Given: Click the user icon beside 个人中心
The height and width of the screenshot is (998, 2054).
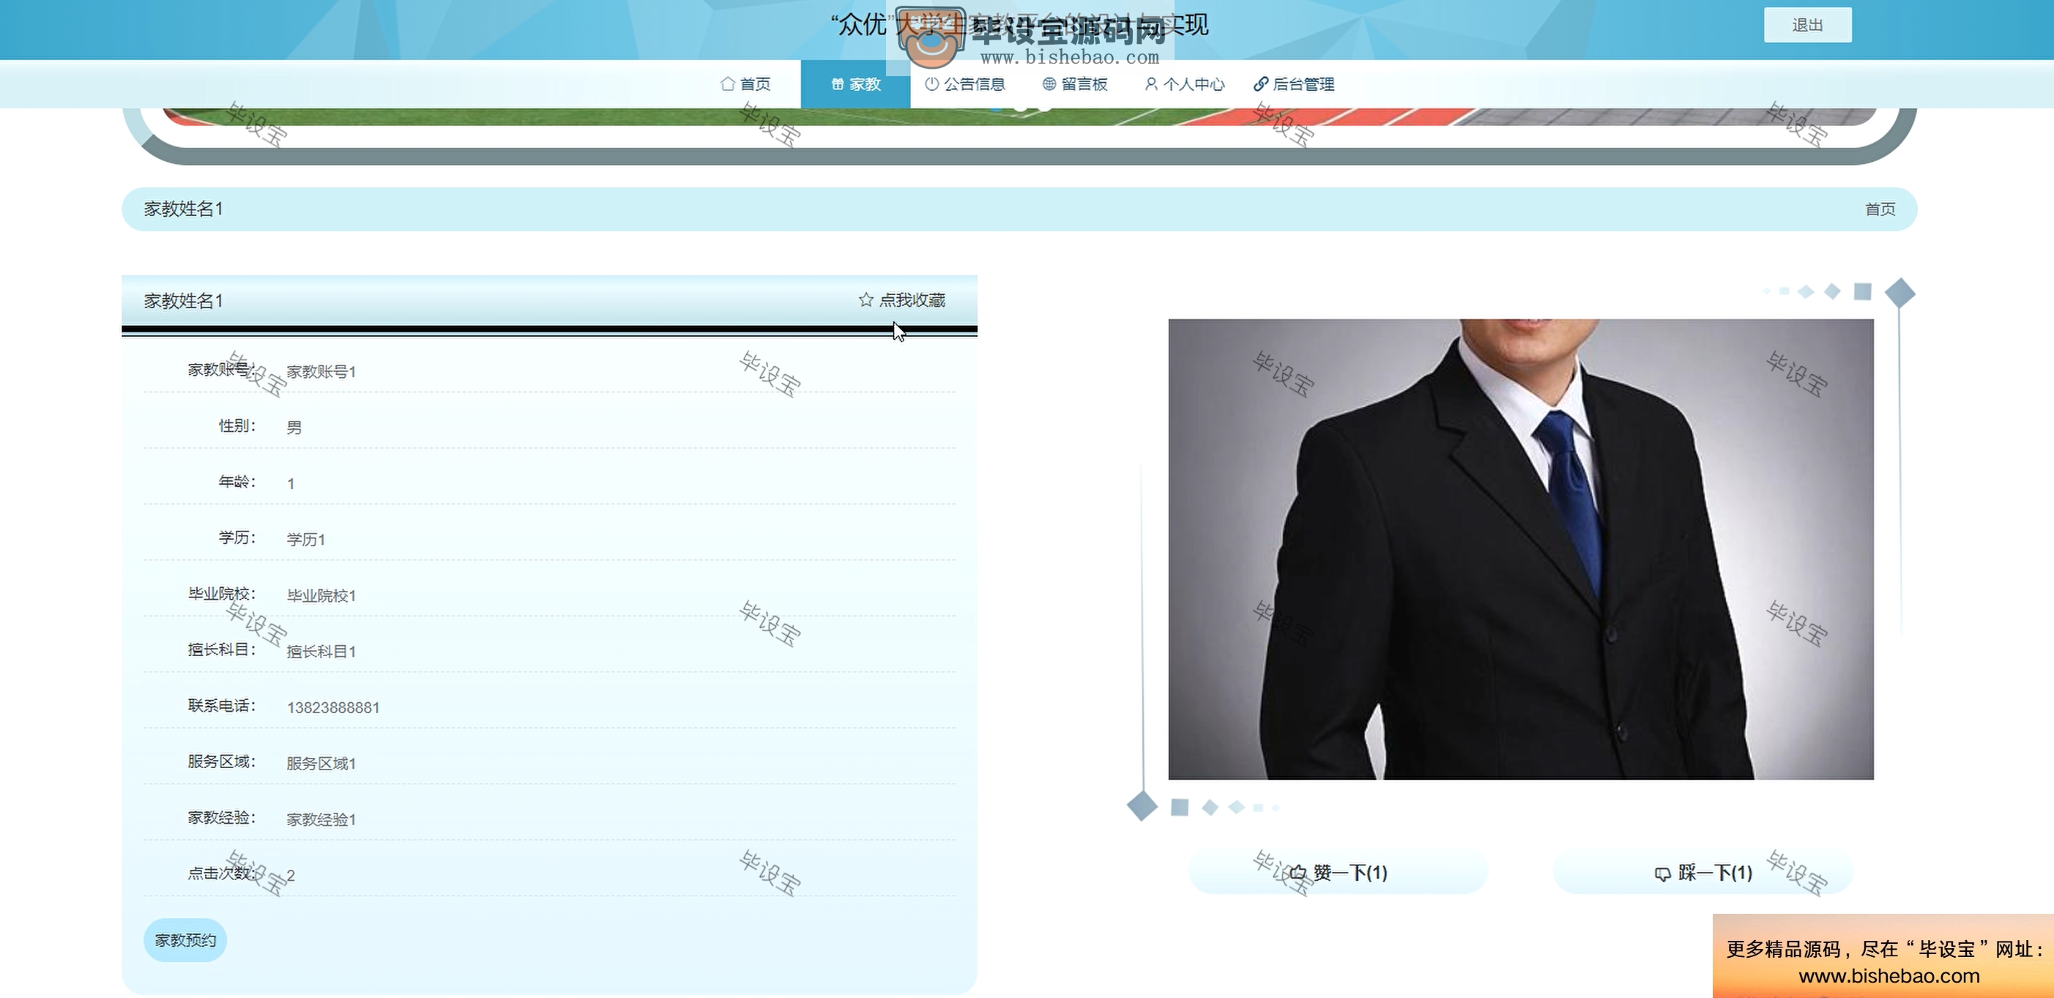Looking at the screenshot, I should pos(1150,83).
